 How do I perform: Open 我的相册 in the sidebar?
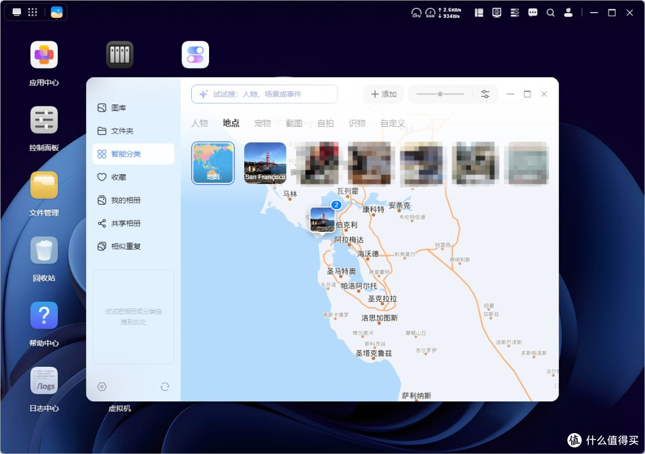[x=133, y=200]
